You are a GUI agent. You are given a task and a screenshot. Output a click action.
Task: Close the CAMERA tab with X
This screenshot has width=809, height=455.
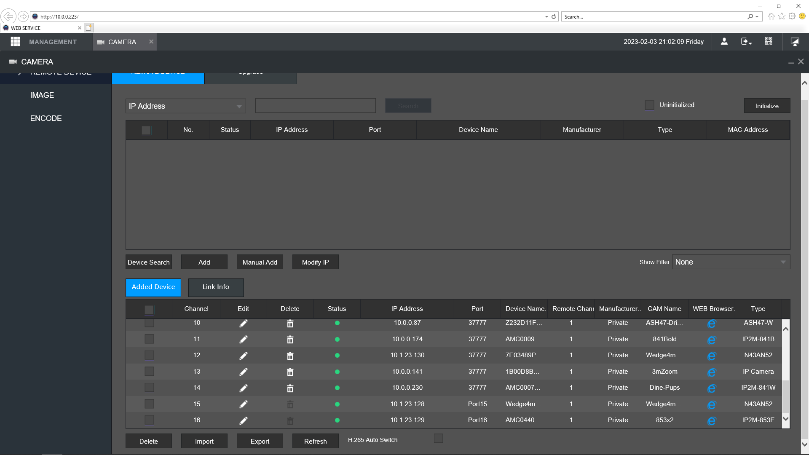click(151, 41)
